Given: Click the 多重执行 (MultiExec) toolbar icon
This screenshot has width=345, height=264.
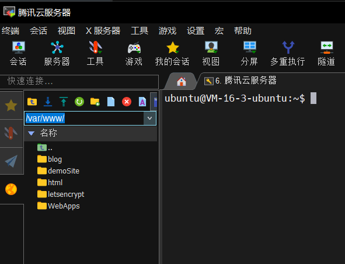Looking at the screenshot, I should click(288, 54).
